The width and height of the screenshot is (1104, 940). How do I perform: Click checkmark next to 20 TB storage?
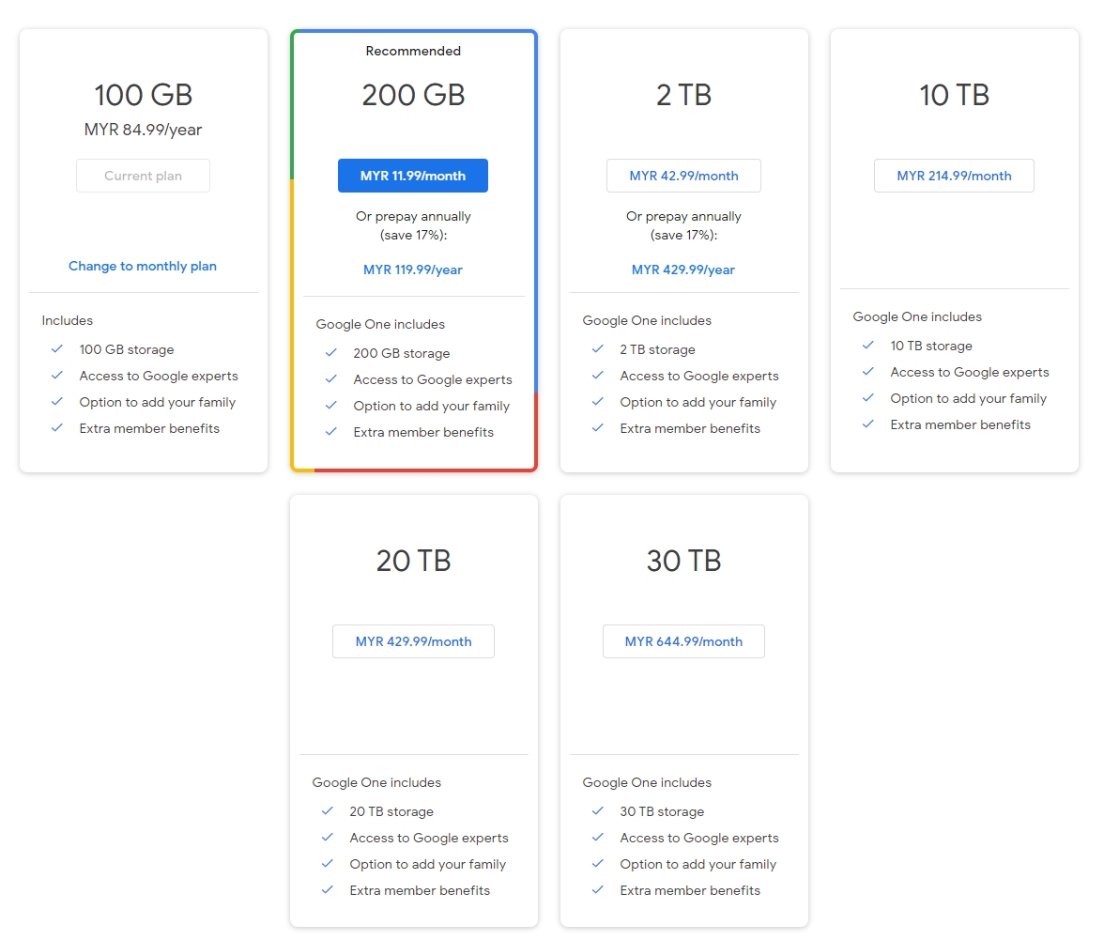coord(328,811)
